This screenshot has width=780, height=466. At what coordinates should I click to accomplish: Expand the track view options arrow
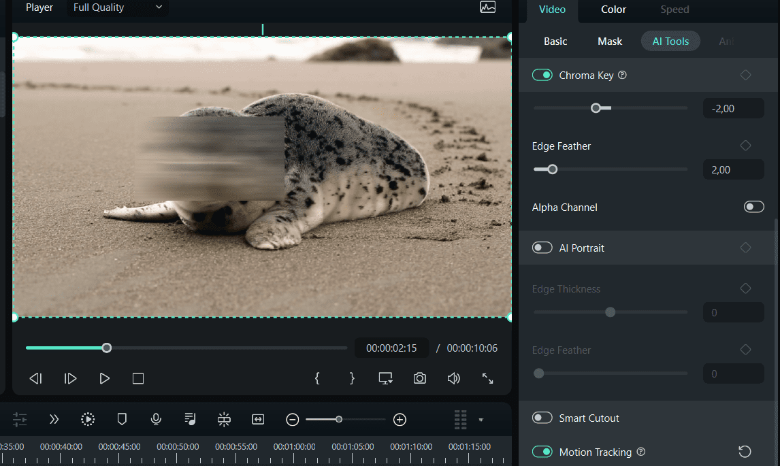pos(481,420)
